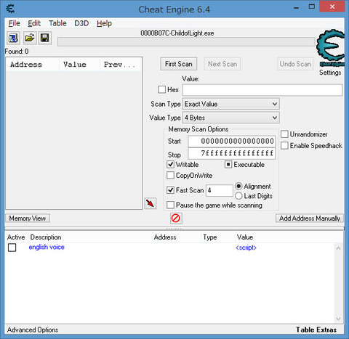The height and width of the screenshot is (339, 349).
Task: Click the address table scroll up arrow
Action: point(338,248)
